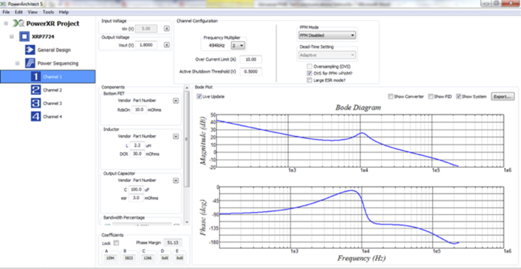This screenshot has height=269, width=521.
Task: Click the Channel 1 number icon
Action: point(36,77)
